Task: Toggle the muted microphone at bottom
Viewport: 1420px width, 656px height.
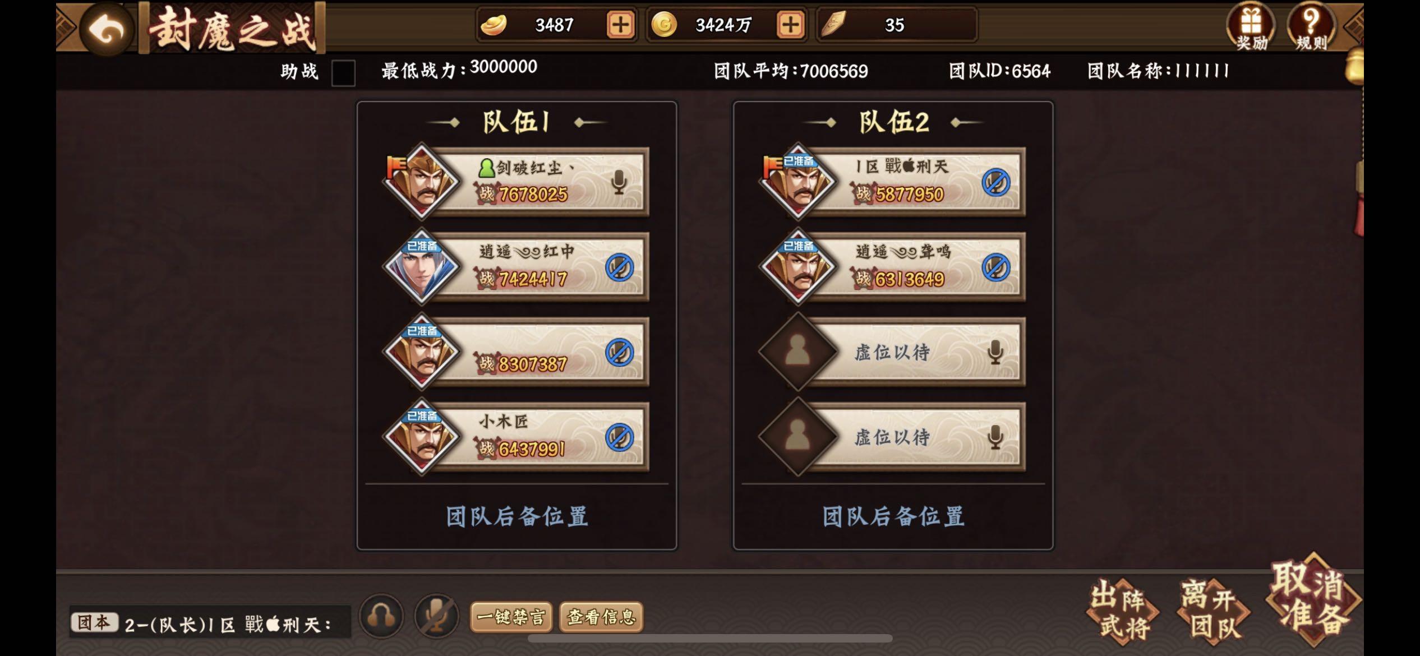Action: [436, 617]
